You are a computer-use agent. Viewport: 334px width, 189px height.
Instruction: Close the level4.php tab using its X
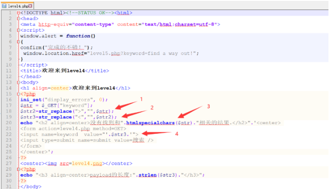pos(30,6)
